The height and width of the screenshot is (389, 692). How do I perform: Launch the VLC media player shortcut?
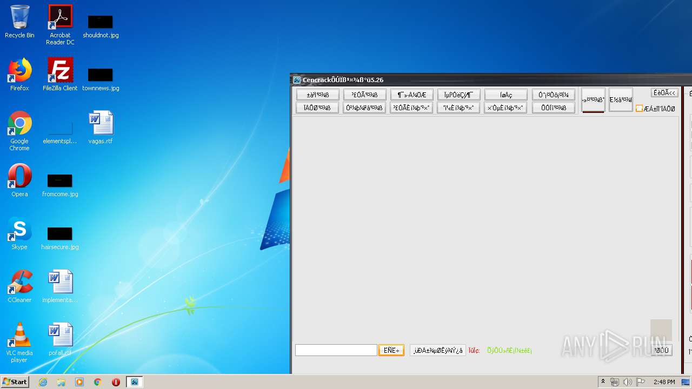(x=19, y=343)
